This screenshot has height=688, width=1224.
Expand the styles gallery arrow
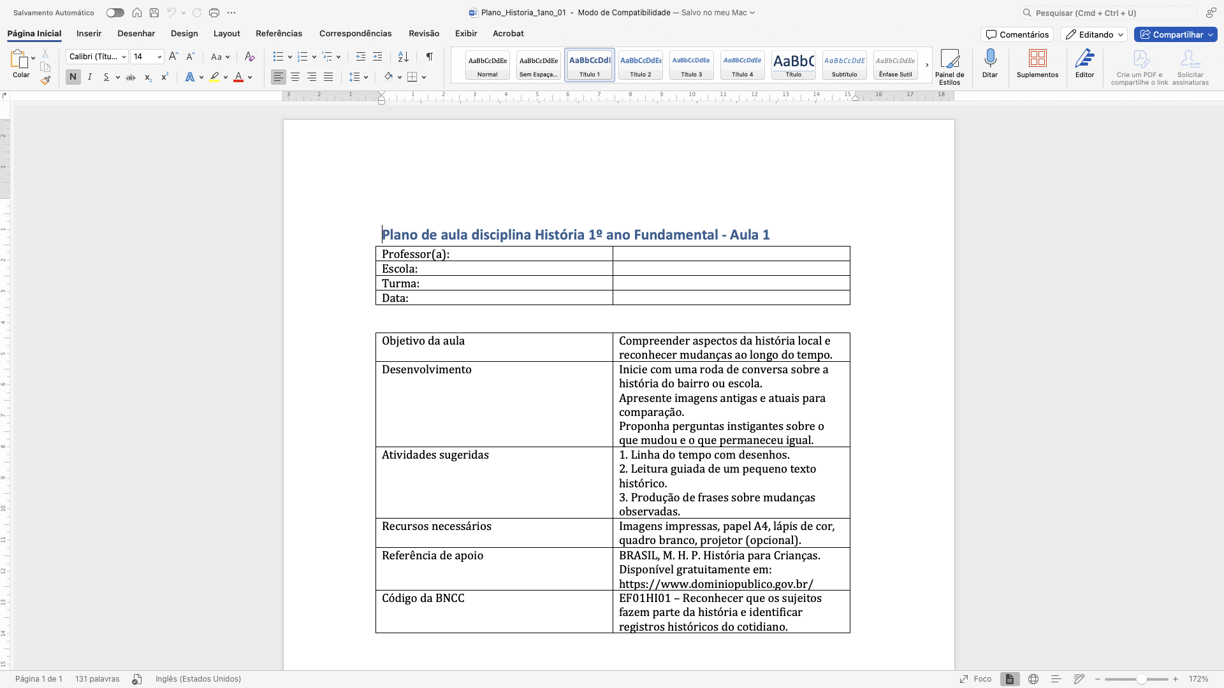[927, 65]
